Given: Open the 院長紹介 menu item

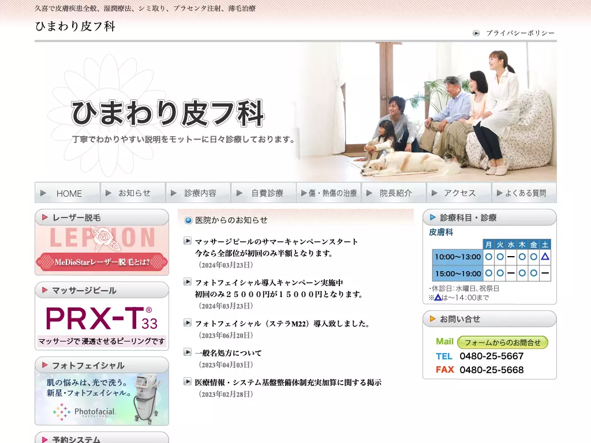Looking at the screenshot, I should point(394,193).
